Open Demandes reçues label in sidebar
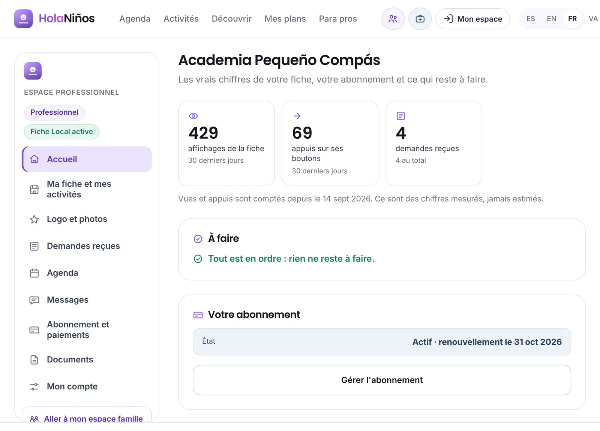 (83, 246)
